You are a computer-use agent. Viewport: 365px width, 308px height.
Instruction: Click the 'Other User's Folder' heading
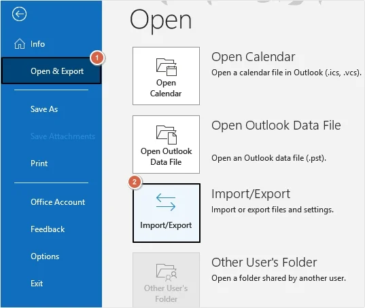point(264,263)
